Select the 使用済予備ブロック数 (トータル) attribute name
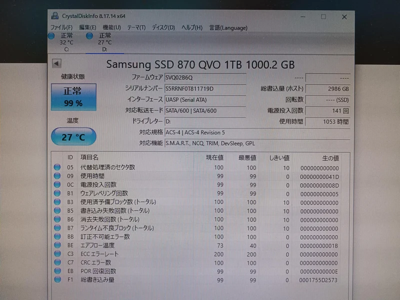The height and width of the screenshot is (300, 400). (x=118, y=202)
